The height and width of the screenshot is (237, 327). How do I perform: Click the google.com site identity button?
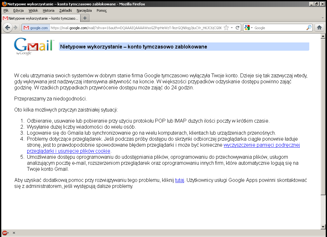(x=35, y=28)
